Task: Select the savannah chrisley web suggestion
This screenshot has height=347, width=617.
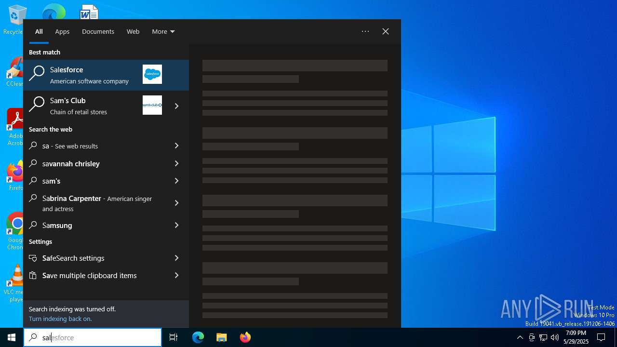Action: coord(94,163)
